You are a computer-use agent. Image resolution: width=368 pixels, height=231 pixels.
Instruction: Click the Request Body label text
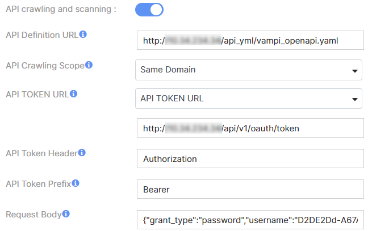click(33, 215)
